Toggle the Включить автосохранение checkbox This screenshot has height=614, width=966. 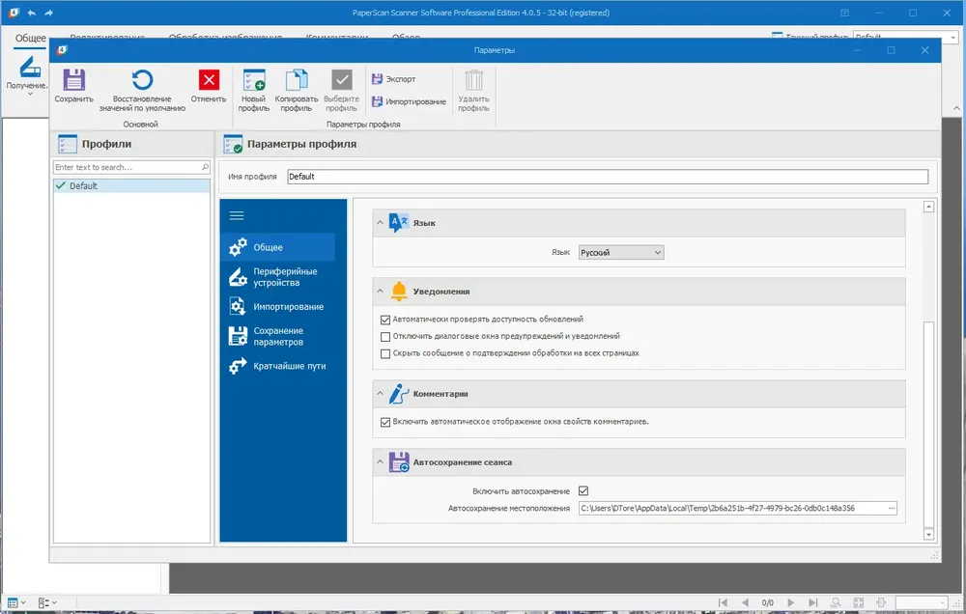(x=583, y=490)
